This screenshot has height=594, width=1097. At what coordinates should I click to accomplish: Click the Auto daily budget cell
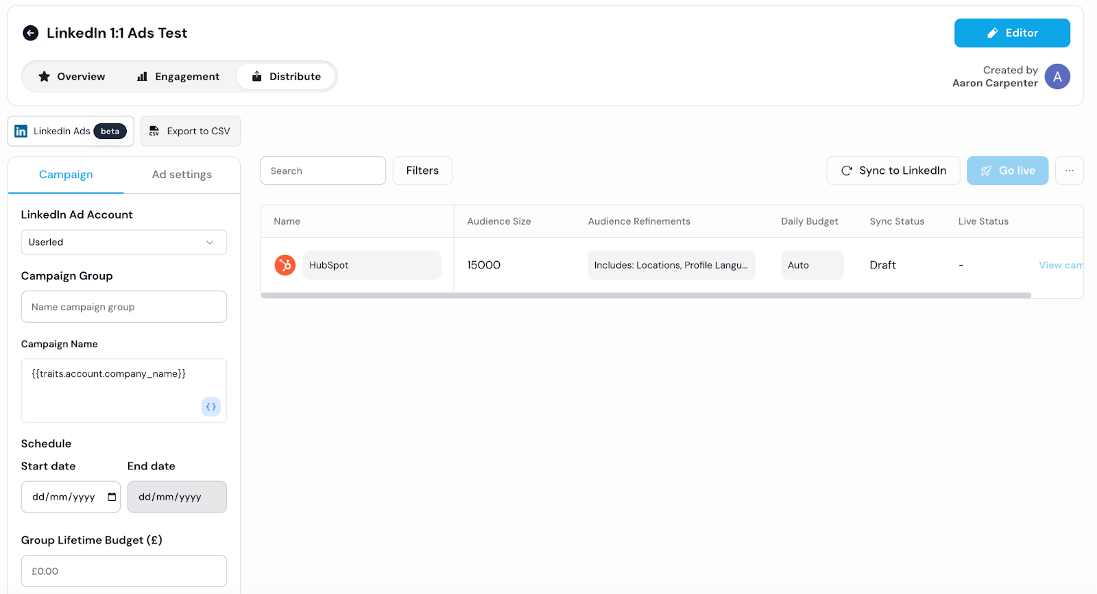812,265
